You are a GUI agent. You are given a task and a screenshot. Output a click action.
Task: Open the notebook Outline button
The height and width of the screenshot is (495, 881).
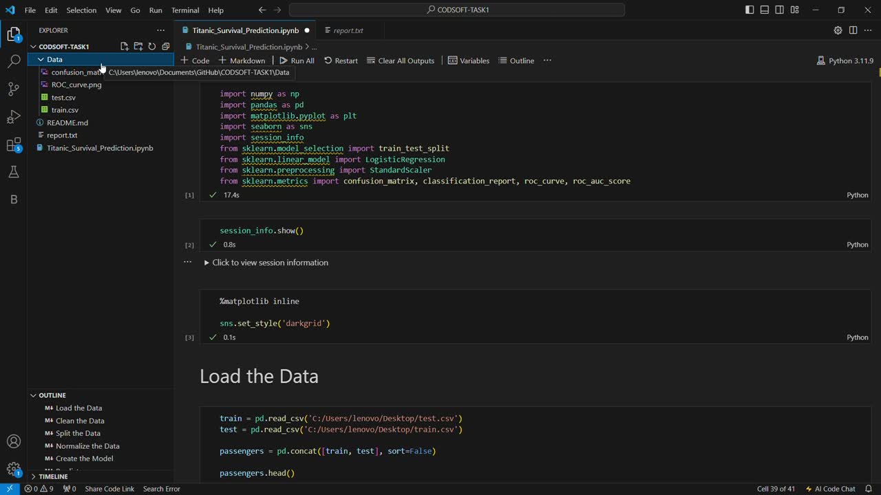[x=516, y=60]
